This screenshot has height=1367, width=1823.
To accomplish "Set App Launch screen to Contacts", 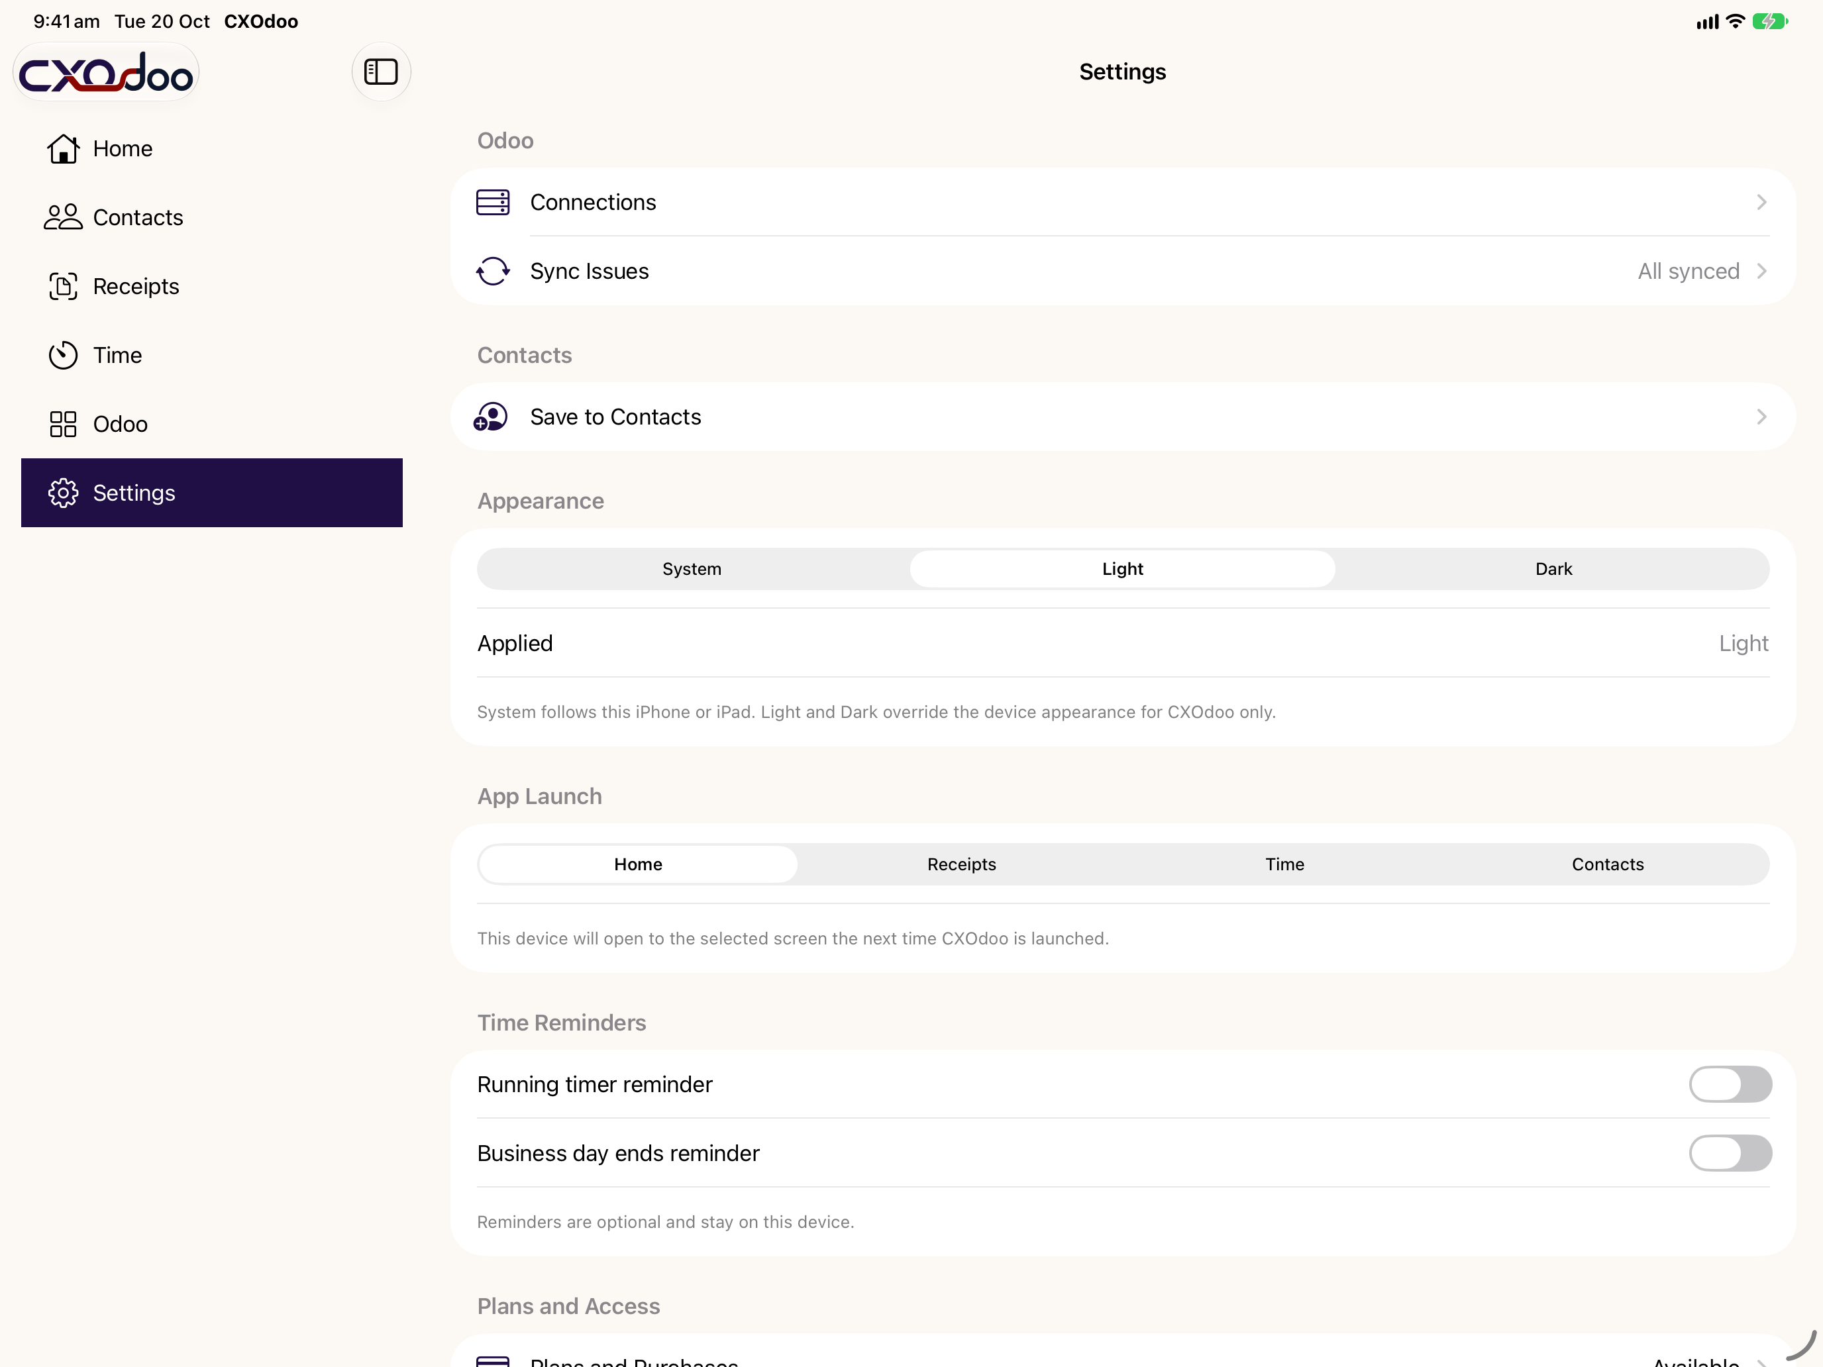I will 1607,864.
